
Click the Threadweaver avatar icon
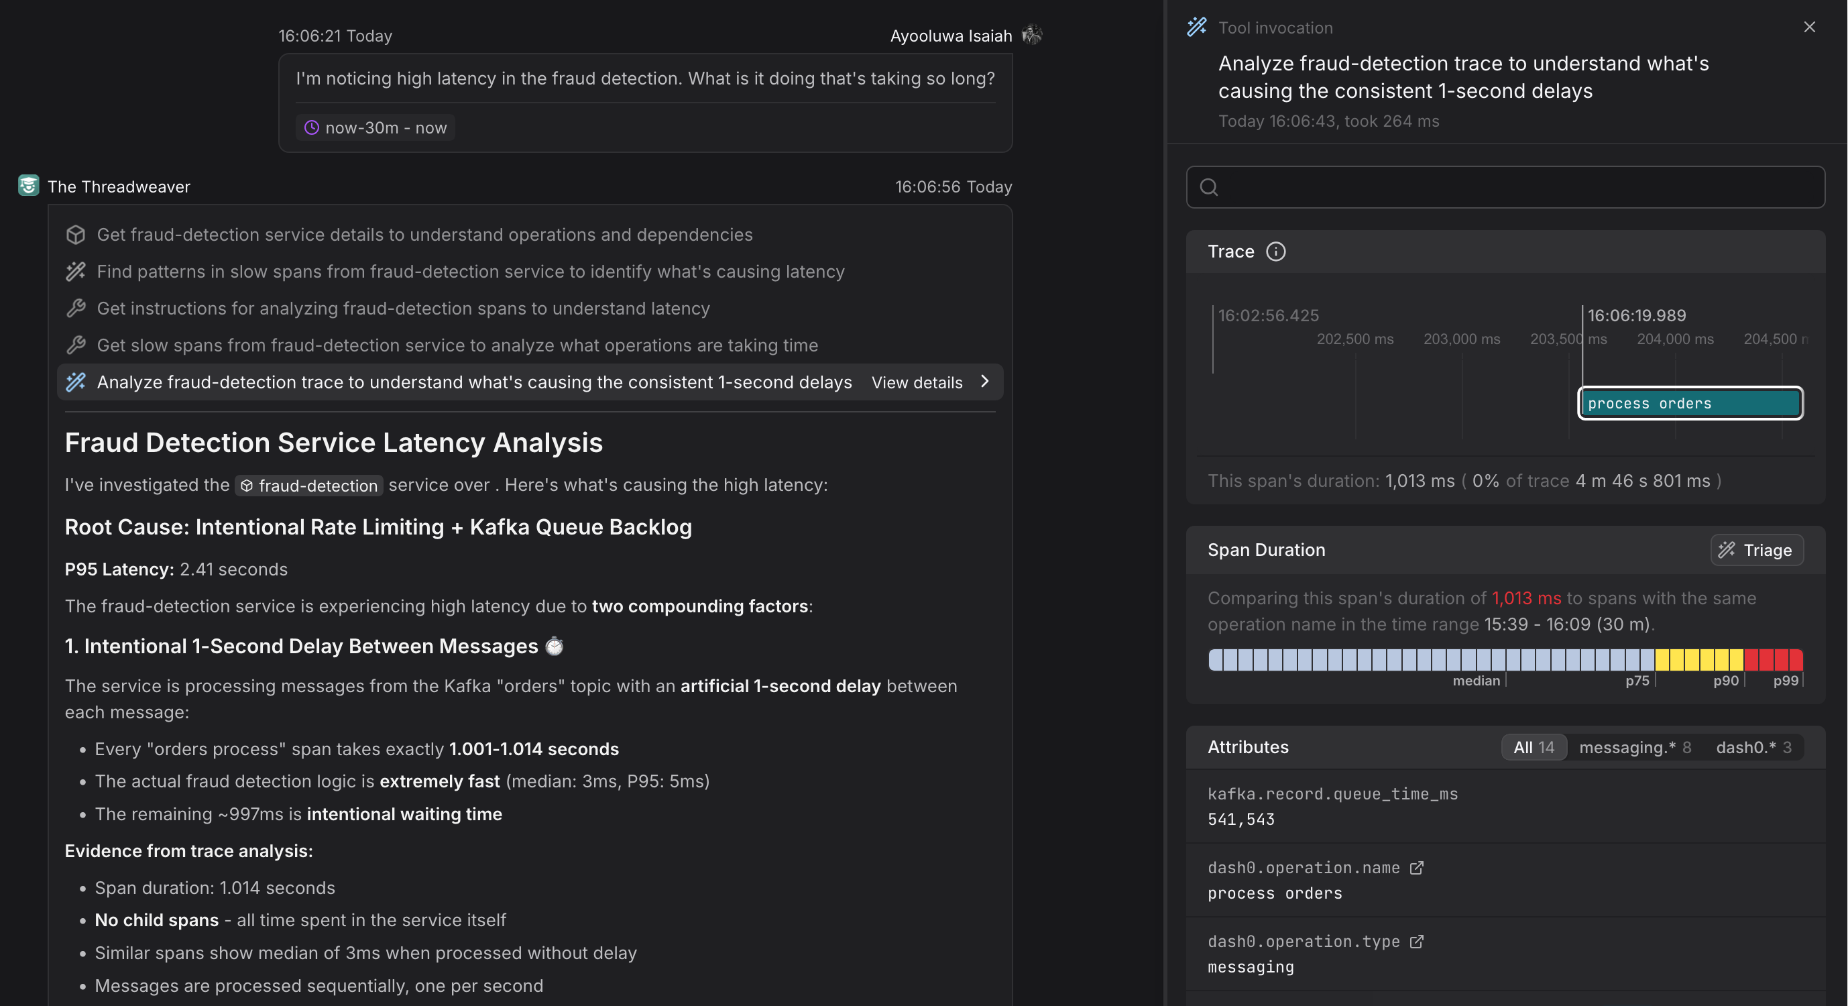(x=28, y=186)
